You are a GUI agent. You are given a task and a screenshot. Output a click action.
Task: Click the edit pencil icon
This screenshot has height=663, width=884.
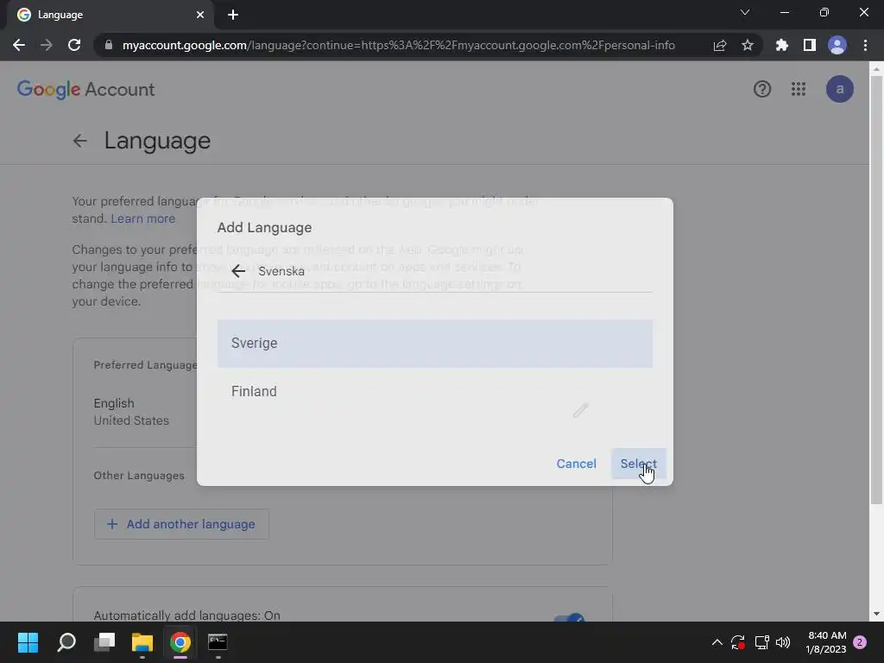click(581, 410)
